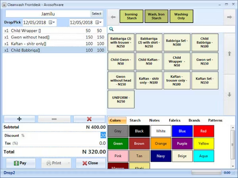Click the left arrow beside service categories
Viewport: 238px width, 178px height.
pyautogui.click(x=113, y=17)
